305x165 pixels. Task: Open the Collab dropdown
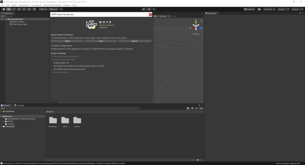click(x=249, y=9)
